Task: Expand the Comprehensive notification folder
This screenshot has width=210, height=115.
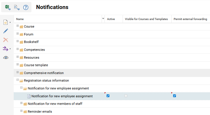Action: (x=17, y=72)
